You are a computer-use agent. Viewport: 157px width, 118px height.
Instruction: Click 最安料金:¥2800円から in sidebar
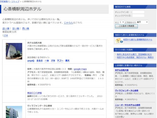click(126, 99)
